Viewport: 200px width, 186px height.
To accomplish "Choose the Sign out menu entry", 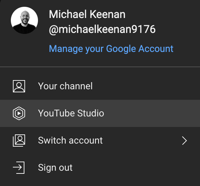I will [x=100, y=168].
